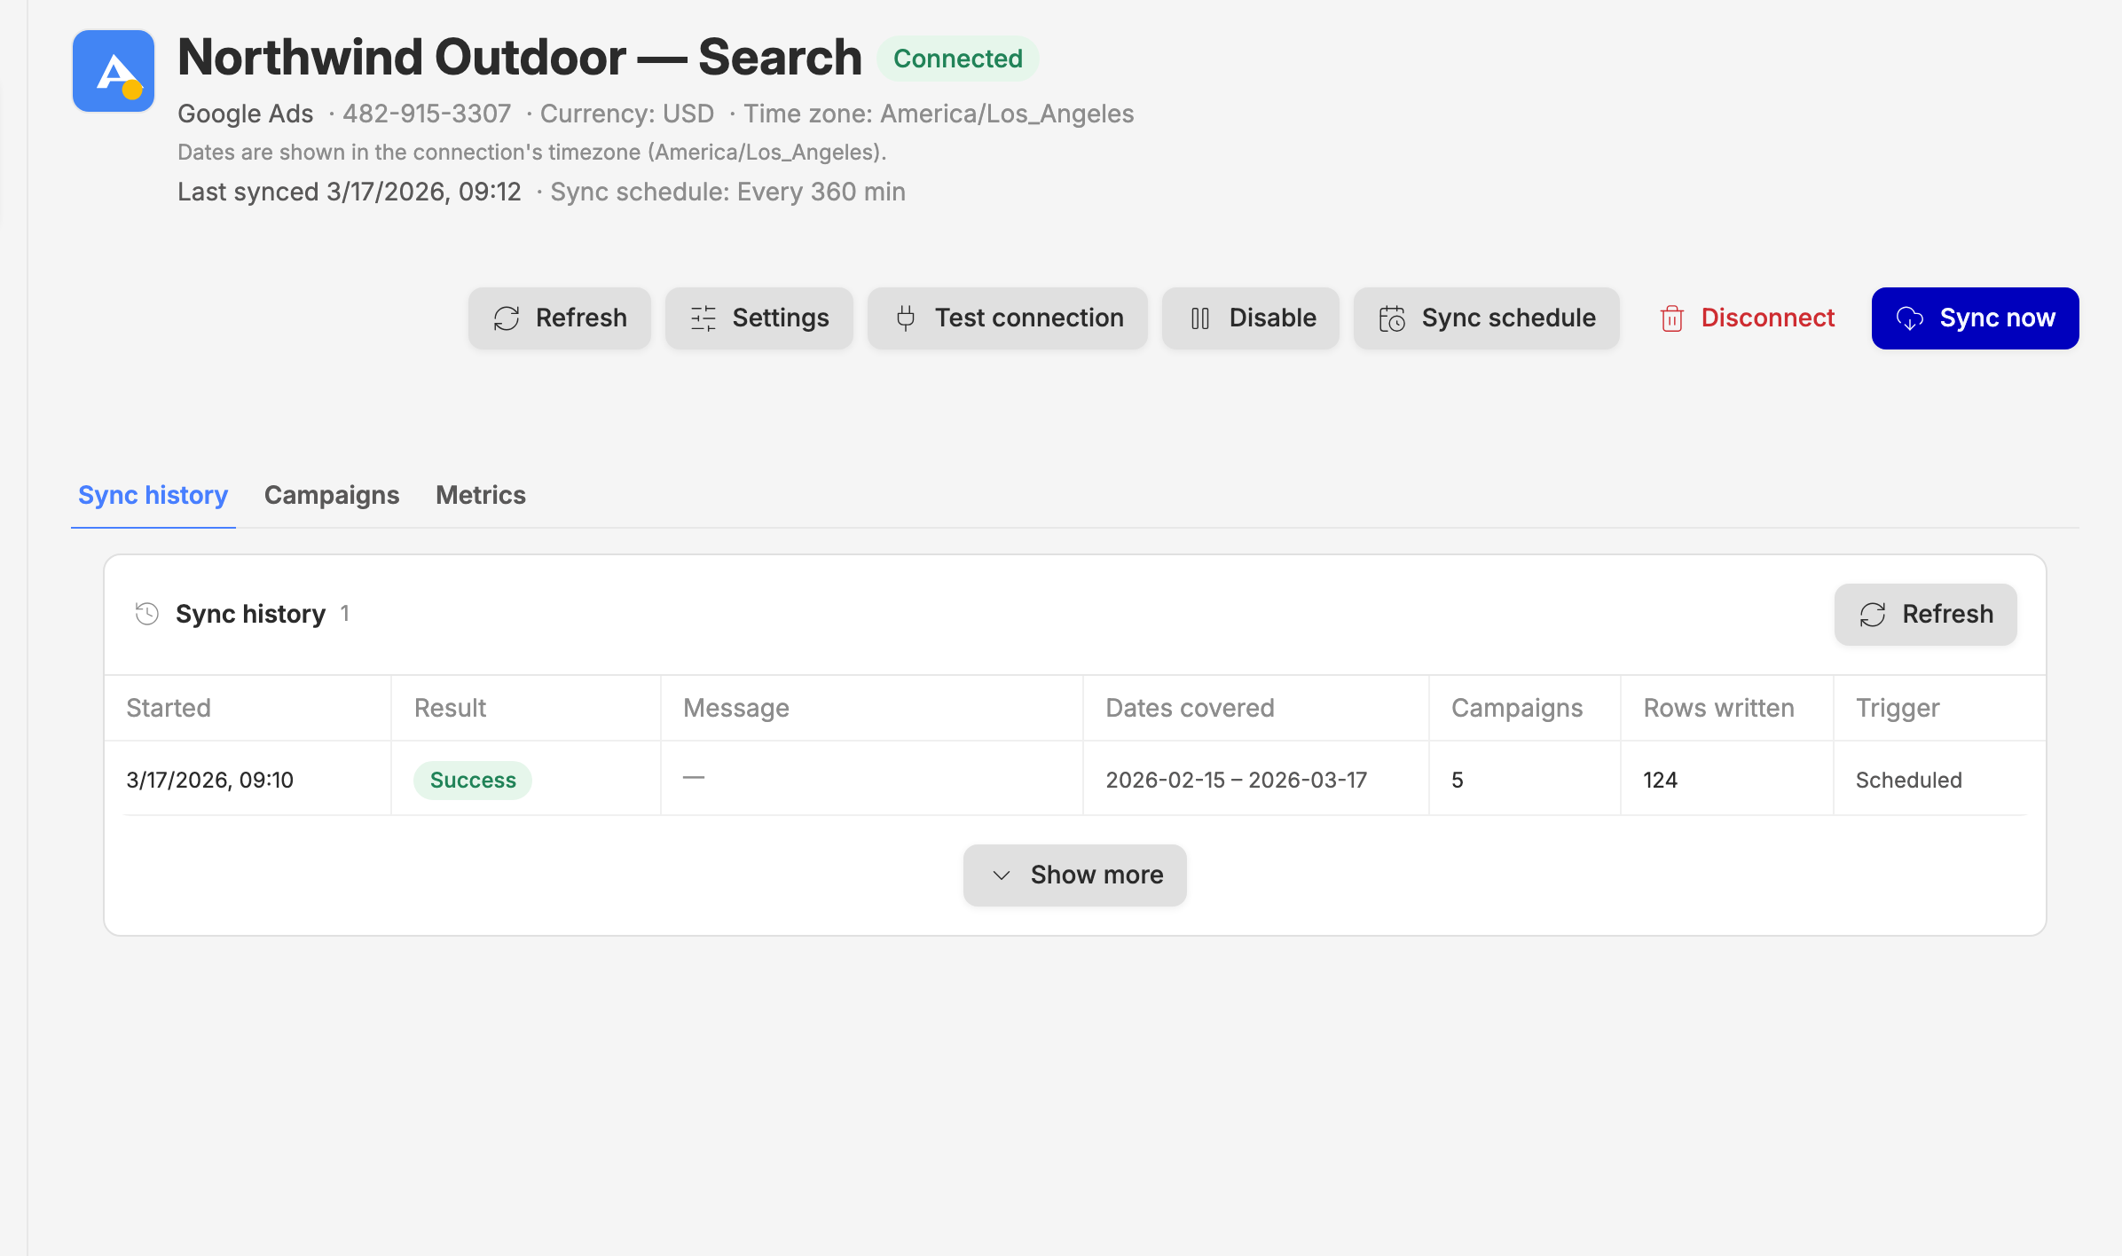The width and height of the screenshot is (2122, 1256).
Task: Disable the connection
Action: pyautogui.click(x=1251, y=318)
